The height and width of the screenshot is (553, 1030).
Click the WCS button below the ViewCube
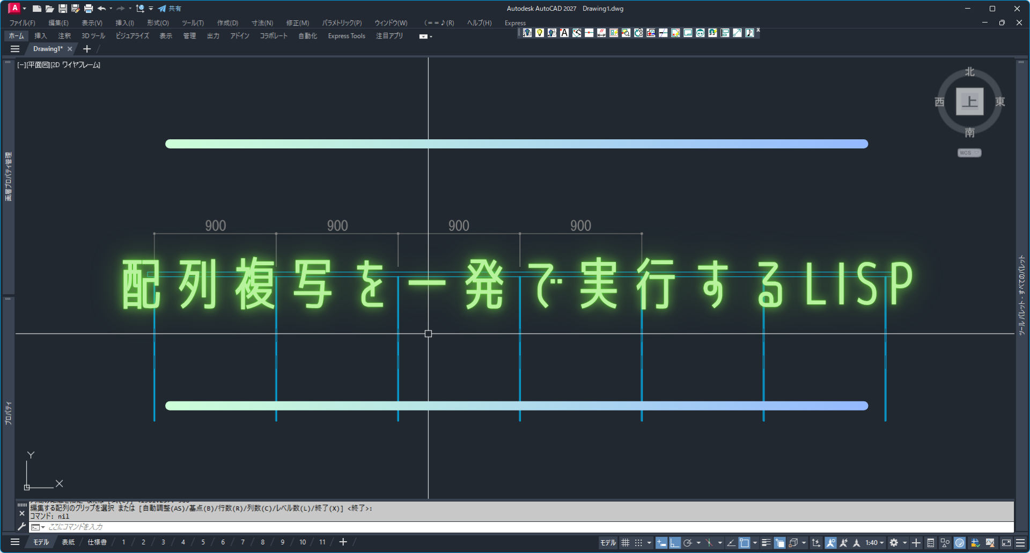click(969, 153)
